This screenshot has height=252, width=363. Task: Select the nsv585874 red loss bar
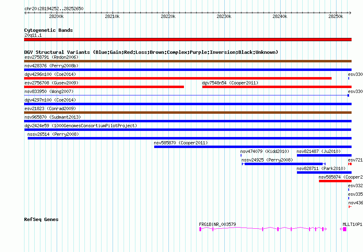[335, 181]
